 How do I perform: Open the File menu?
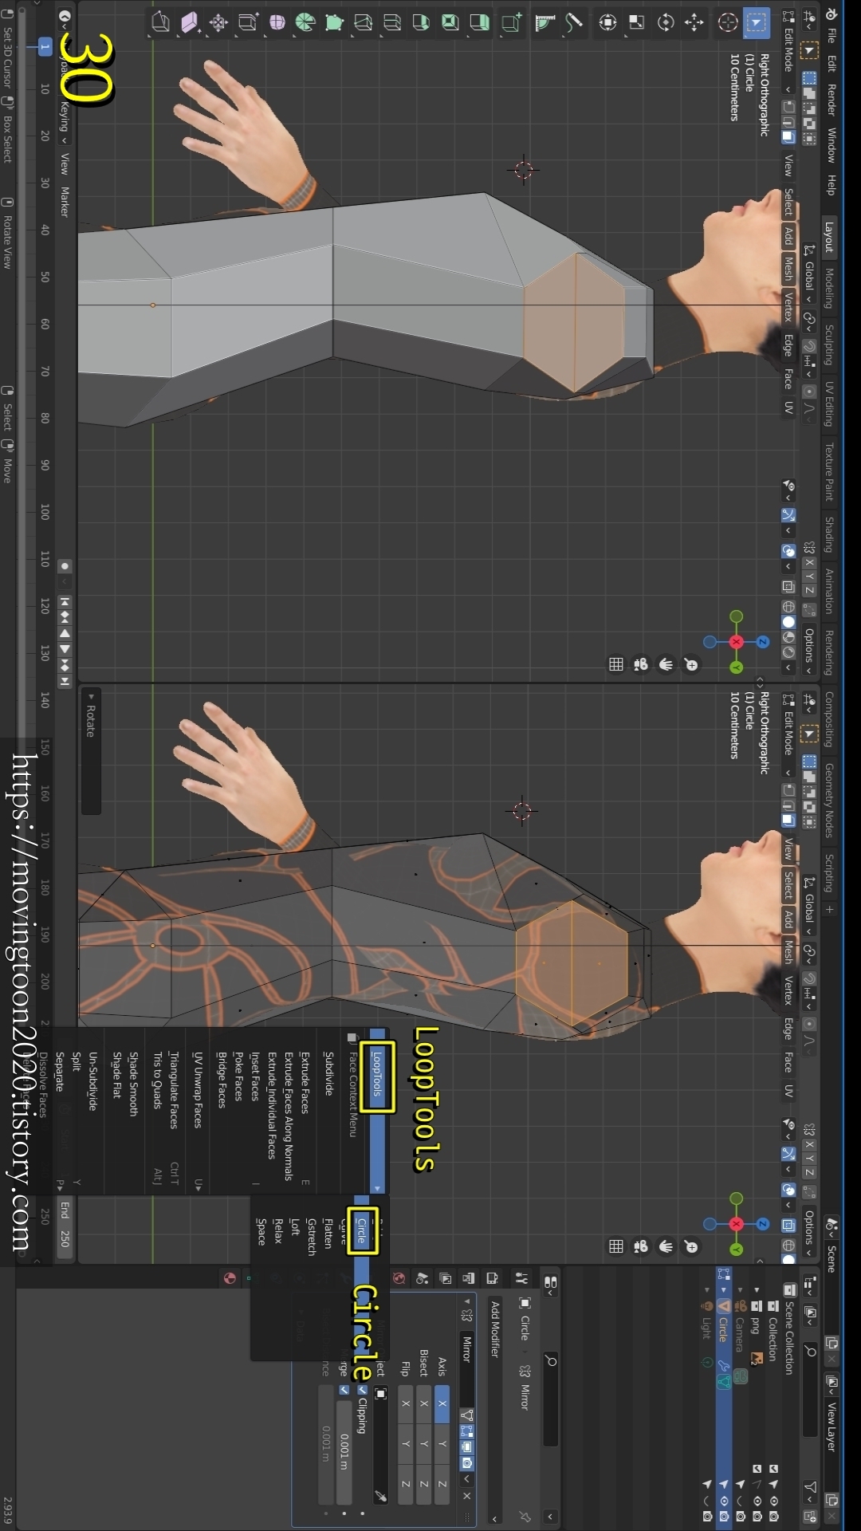tap(832, 35)
